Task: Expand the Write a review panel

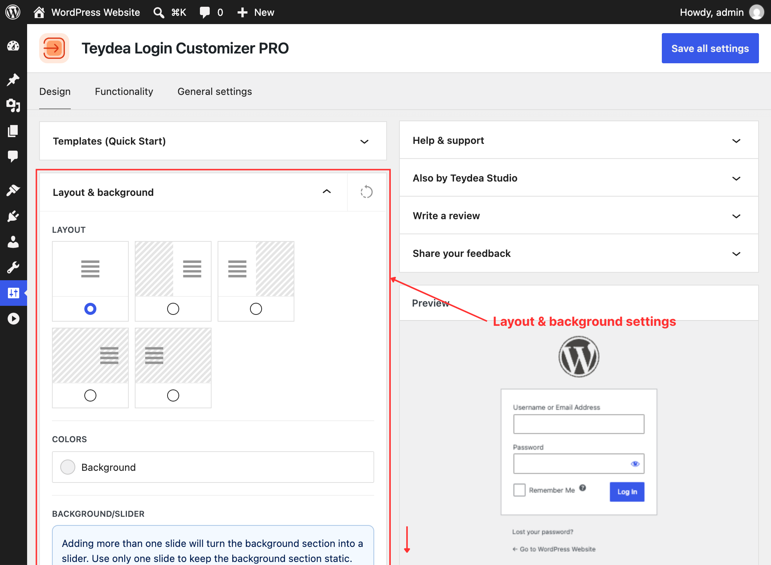Action: click(x=579, y=216)
